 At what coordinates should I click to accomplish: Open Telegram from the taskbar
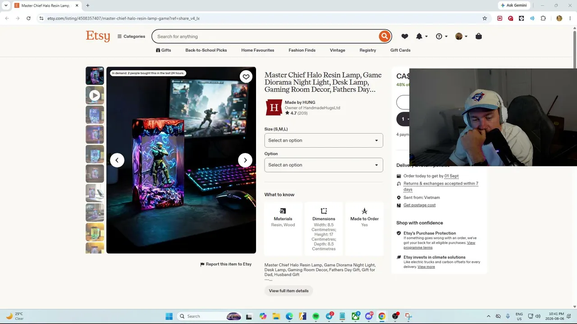click(329, 316)
